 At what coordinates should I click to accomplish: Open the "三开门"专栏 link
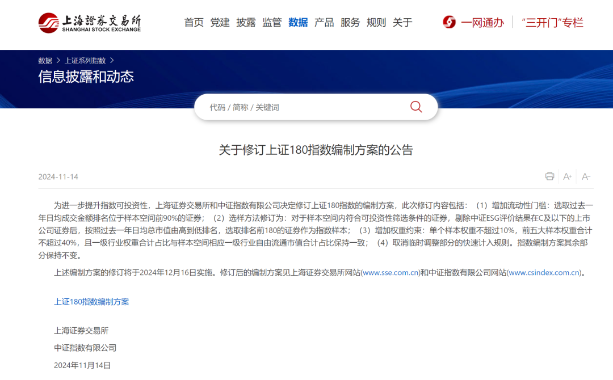pos(552,22)
